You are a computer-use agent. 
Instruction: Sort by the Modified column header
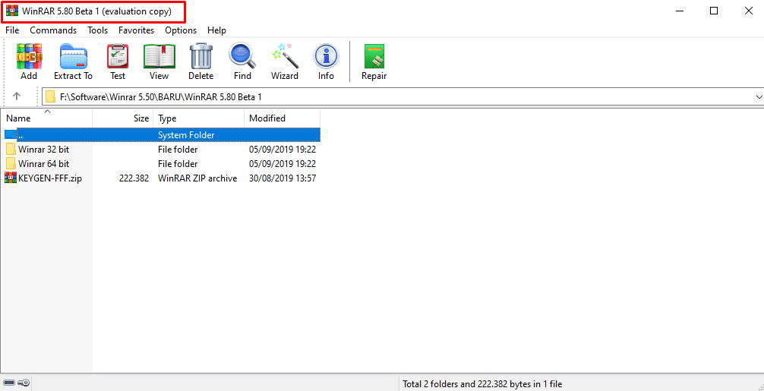(282, 118)
